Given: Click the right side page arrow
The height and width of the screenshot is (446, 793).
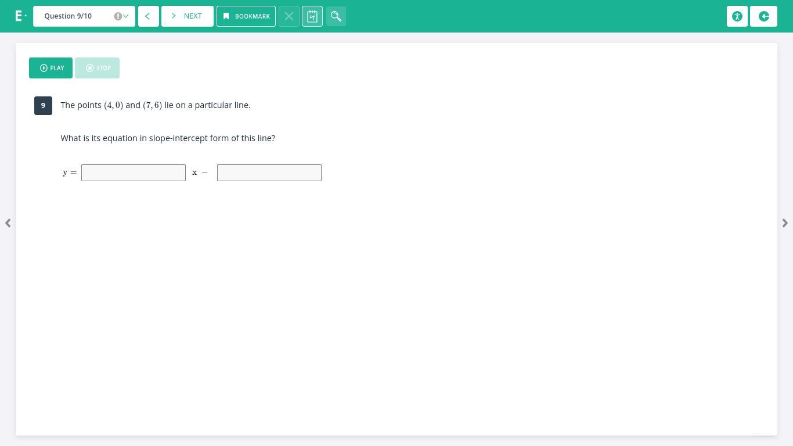Looking at the screenshot, I should [785, 223].
